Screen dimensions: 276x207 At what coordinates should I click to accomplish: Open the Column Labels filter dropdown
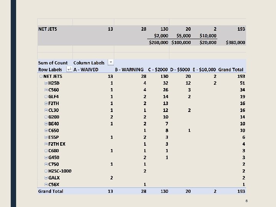(111, 62)
